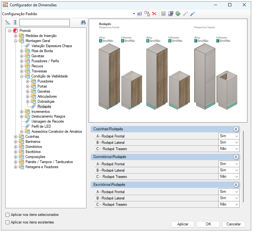The image size is (255, 232).
Task: Click the rename configuration icon
Action: (139, 14)
